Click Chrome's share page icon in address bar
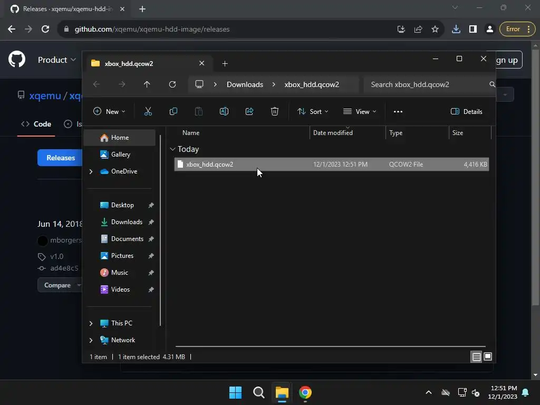Viewport: 540px width, 405px height. 418,29
